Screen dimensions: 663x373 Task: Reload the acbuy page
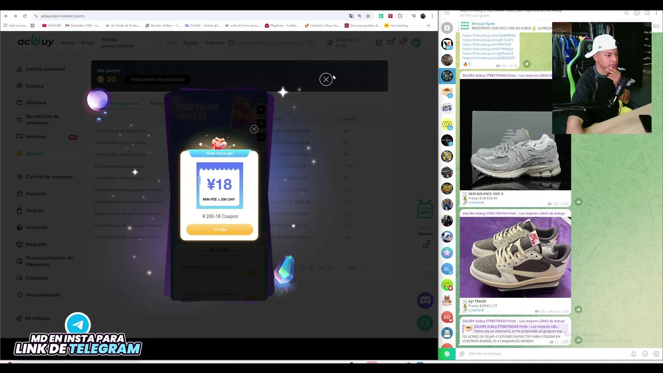tap(24, 16)
